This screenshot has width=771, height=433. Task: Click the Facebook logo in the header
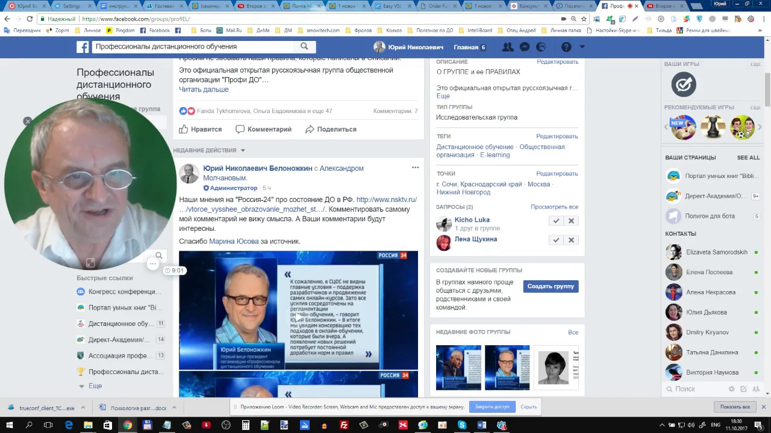[x=83, y=47]
